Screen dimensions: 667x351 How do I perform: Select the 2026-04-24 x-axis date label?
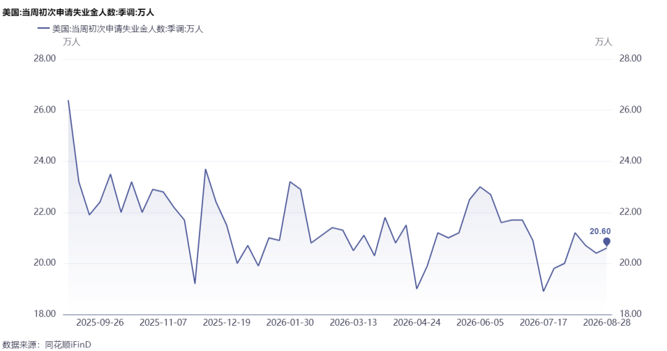coord(417,323)
